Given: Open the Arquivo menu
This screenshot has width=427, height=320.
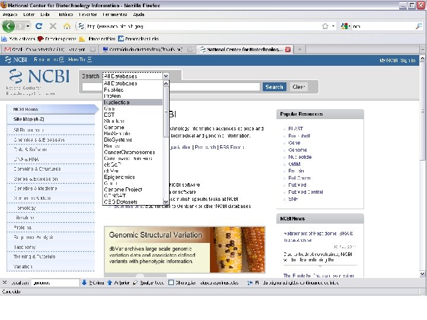Looking at the screenshot, I should (x=10, y=14).
